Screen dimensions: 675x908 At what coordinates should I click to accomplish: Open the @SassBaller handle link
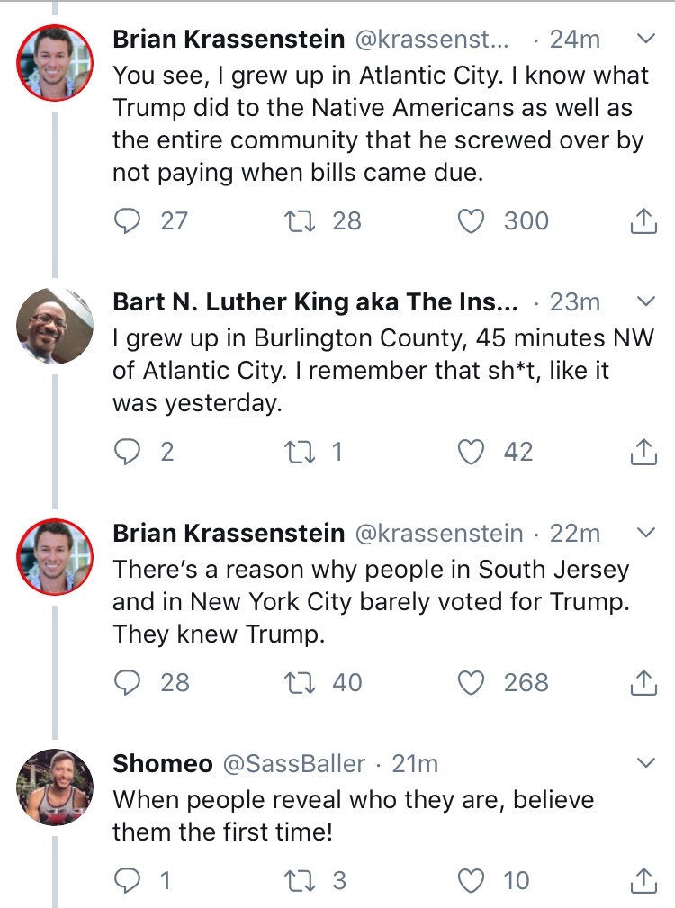(293, 764)
